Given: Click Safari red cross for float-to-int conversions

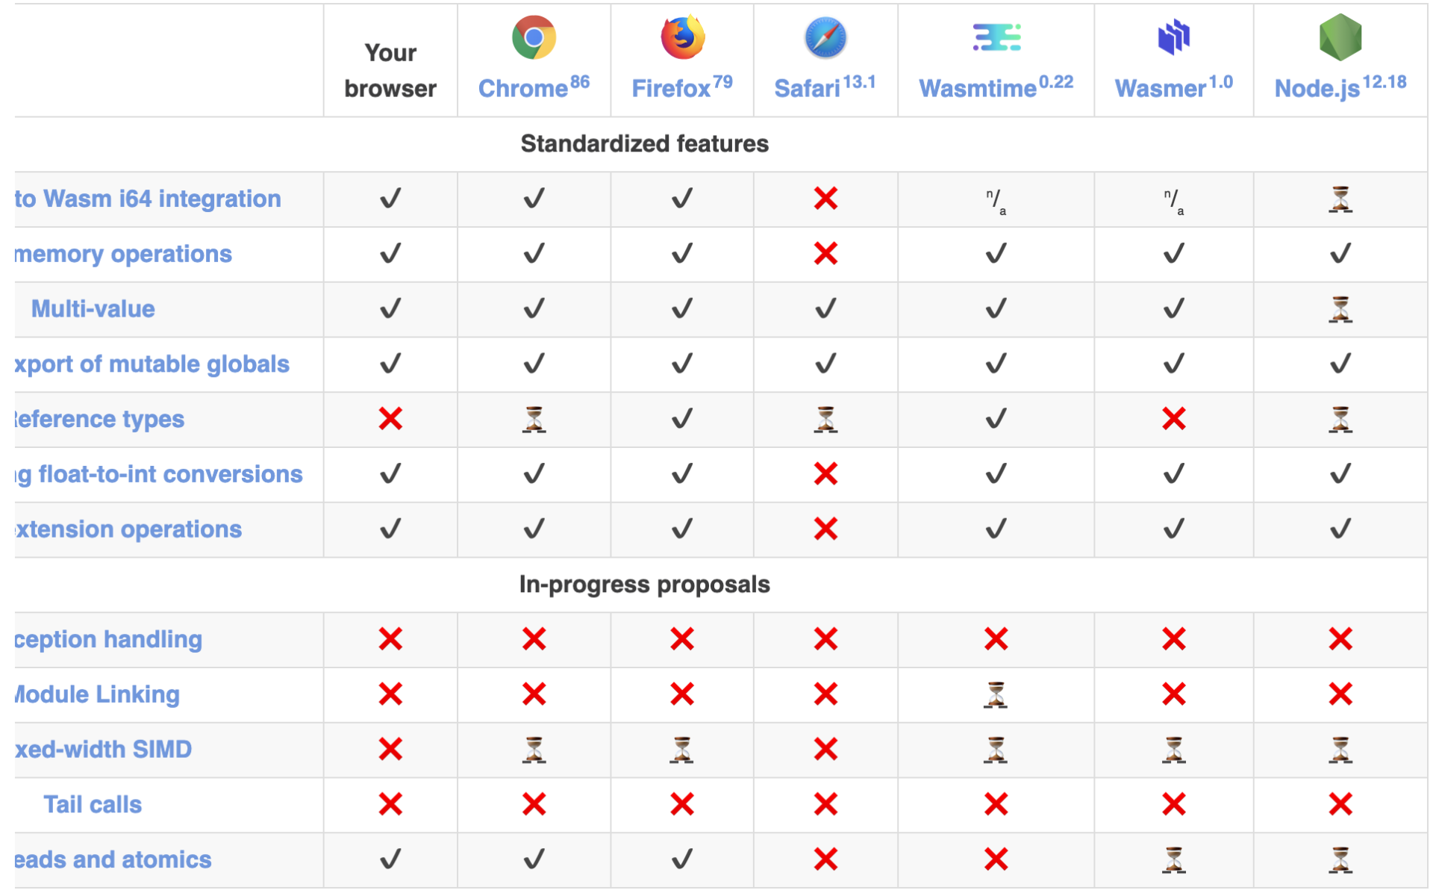Looking at the screenshot, I should tap(825, 474).
